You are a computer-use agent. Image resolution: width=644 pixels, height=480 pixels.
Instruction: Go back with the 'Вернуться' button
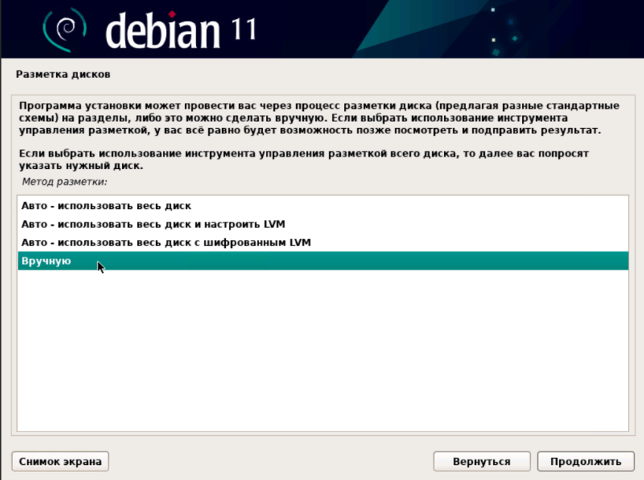click(x=482, y=462)
